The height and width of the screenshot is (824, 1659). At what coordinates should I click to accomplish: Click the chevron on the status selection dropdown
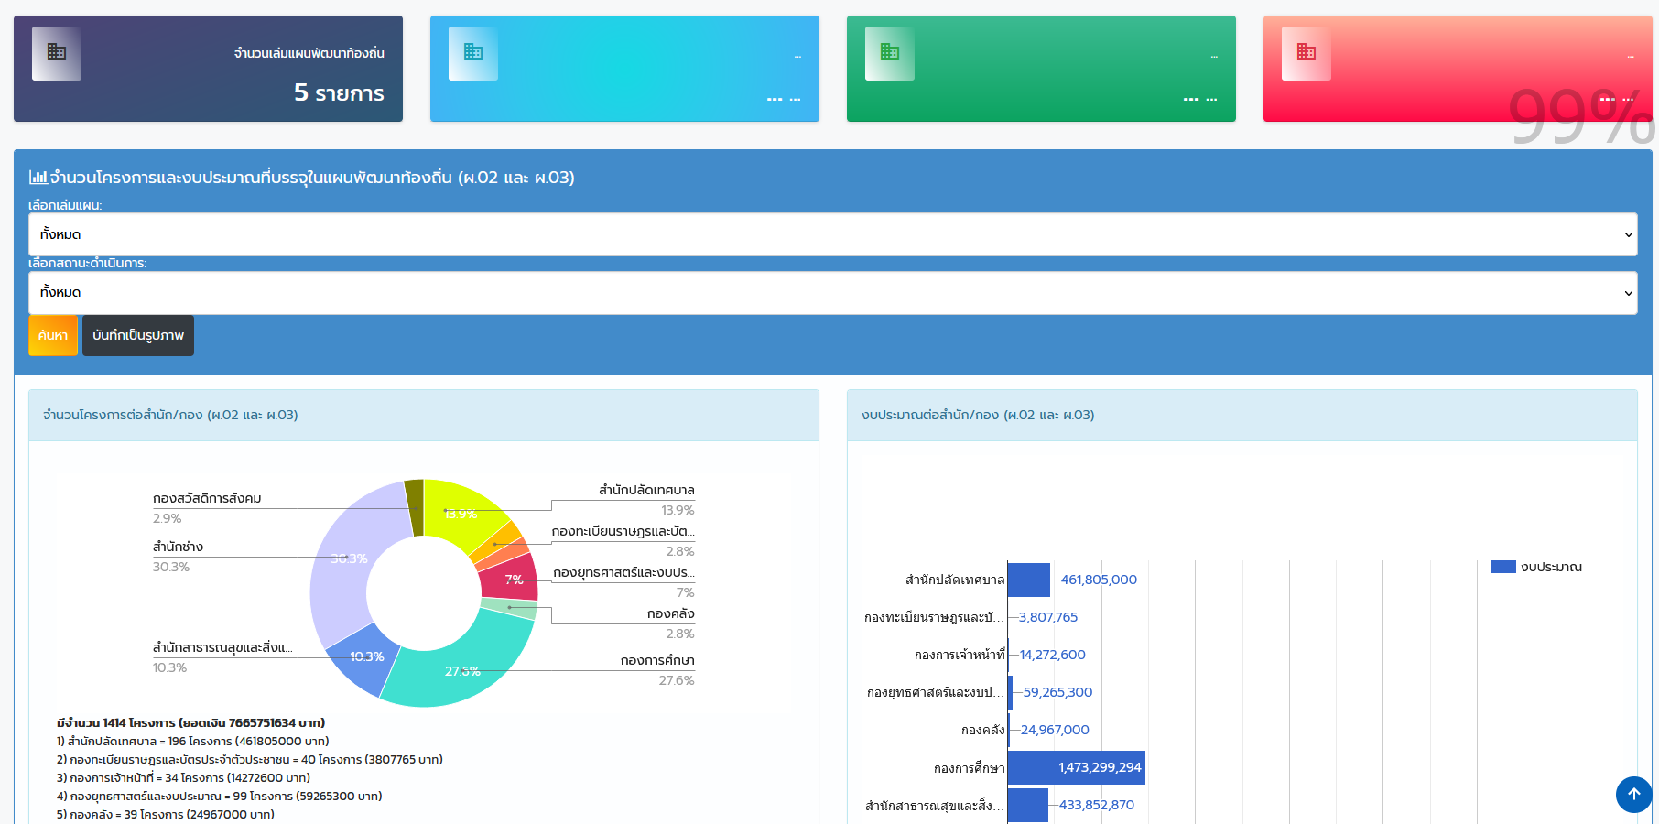click(x=1630, y=292)
